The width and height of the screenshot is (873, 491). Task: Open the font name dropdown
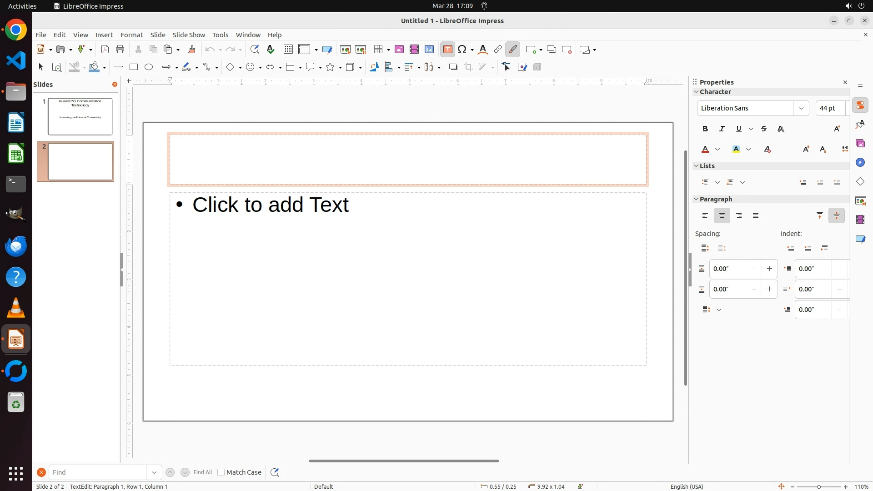pyautogui.click(x=801, y=108)
